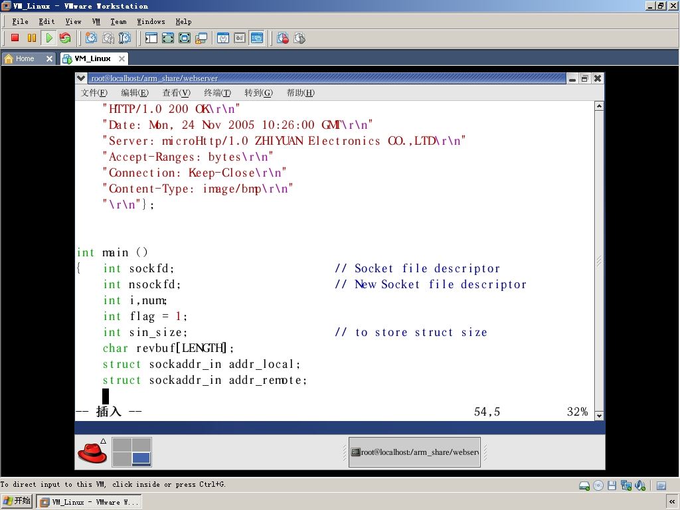Image resolution: width=680 pixels, height=510 pixels.
Task: Click the sound device status icon
Action: coord(639,485)
